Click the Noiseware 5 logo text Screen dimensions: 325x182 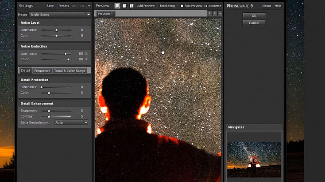pos(240,6)
